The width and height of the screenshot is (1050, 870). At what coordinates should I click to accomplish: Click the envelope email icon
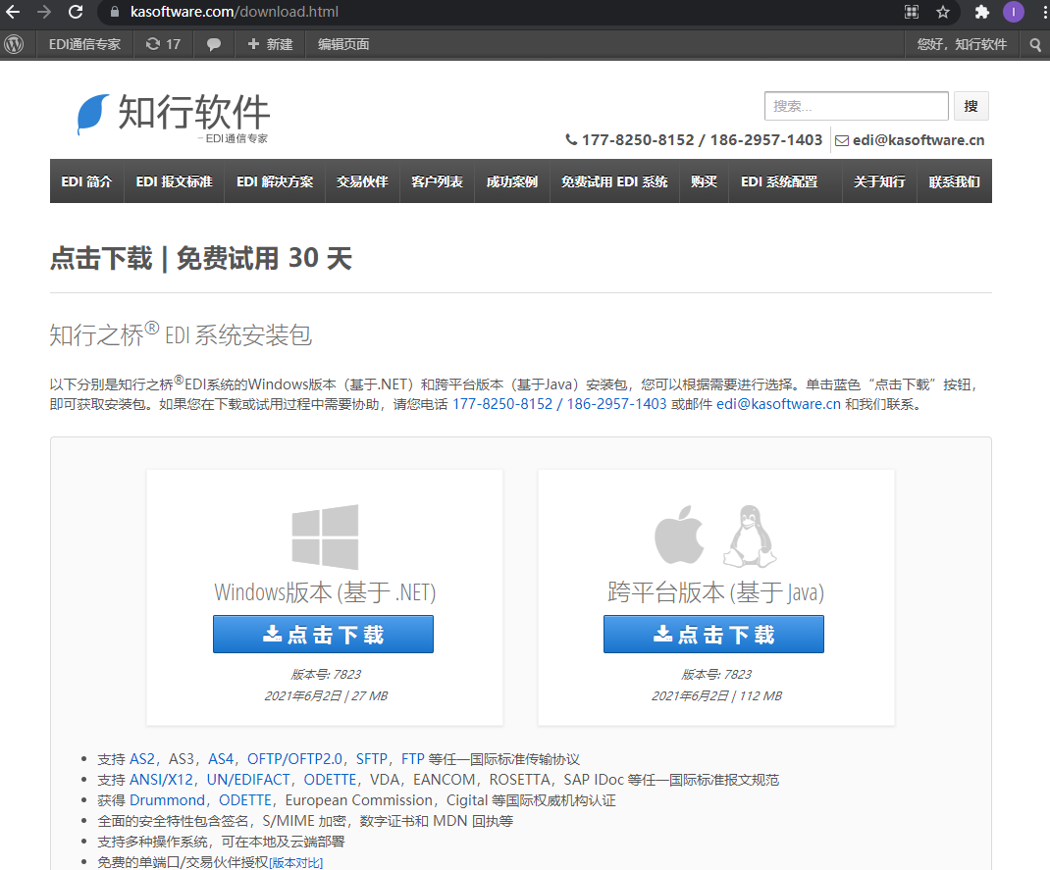click(x=842, y=140)
